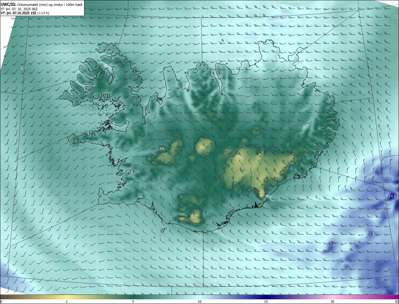Click the 7.0 value label on the map

pos(358,79)
